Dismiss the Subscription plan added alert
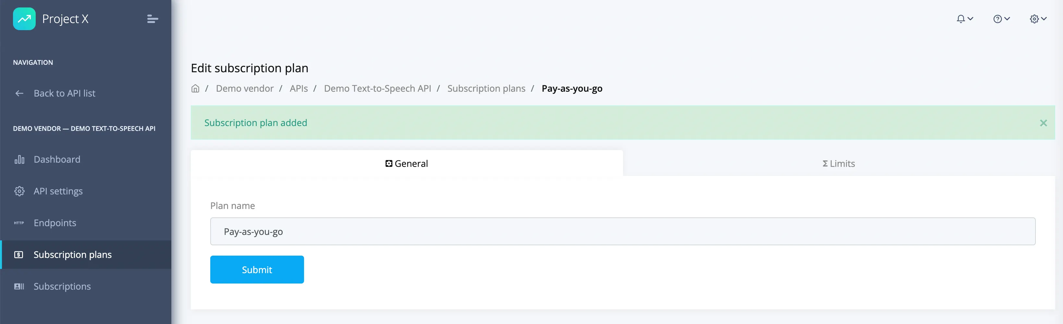 [1044, 123]
